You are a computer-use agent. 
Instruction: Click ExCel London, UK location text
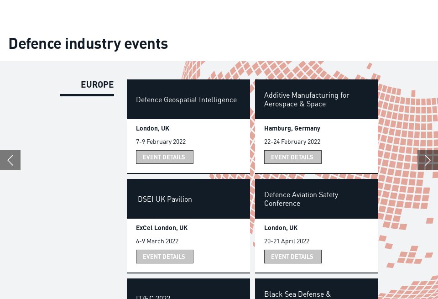coord(162,228)
